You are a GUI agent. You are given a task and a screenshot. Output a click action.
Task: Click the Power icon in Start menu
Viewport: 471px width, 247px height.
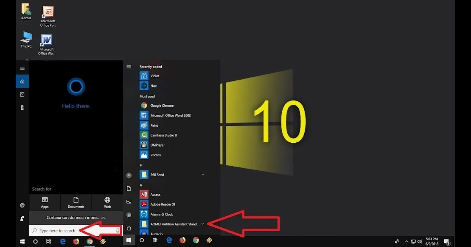point(129,228)
